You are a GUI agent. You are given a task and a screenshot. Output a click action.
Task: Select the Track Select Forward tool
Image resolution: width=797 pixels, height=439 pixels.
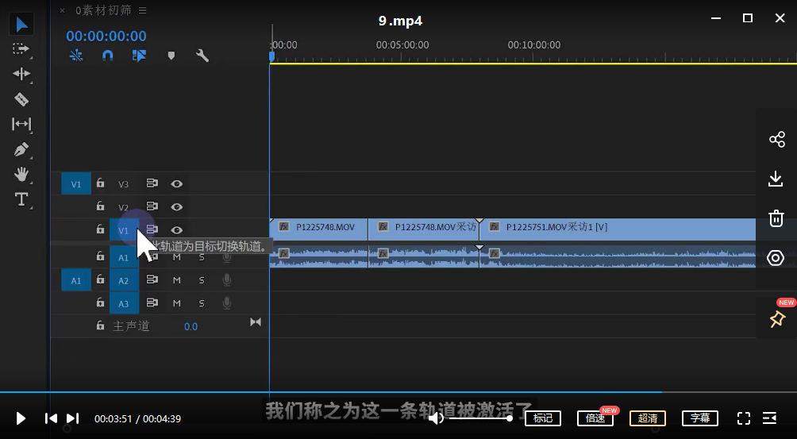point(21,48)
